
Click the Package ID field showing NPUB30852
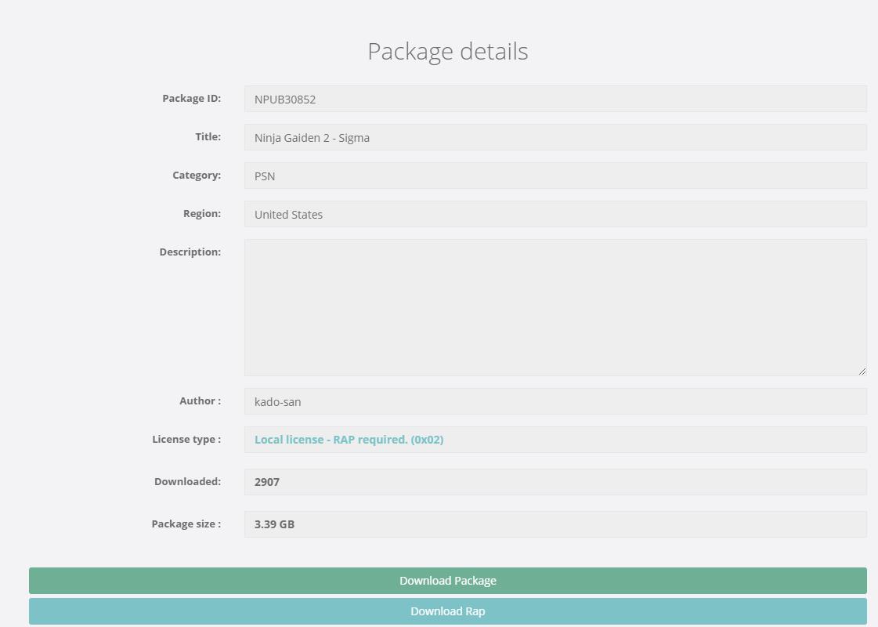pyautogui.click(x=555, y=99)
